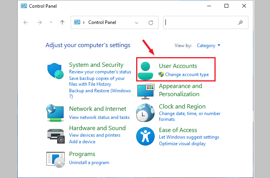Image resolution: width=270 pixels, height=178 pixels.
Task: Click the Network and Internet globe icon
Action: pos(55,113)
